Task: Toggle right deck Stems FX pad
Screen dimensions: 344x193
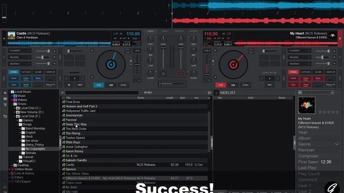Action: click(x=331, y=85)
